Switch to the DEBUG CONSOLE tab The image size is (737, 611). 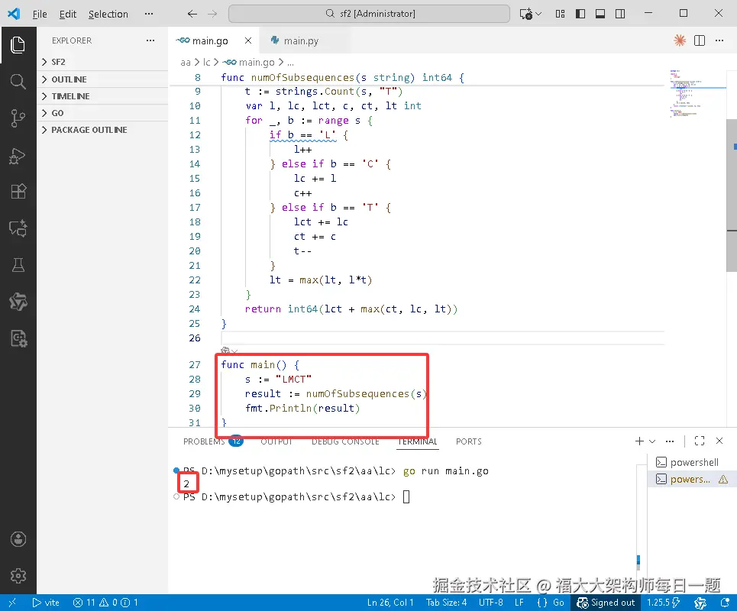click(x=345, y=441)
